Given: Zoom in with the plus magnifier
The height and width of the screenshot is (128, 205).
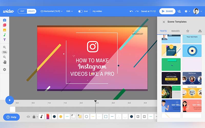Looking at the screenshot, I should point(5,47).
